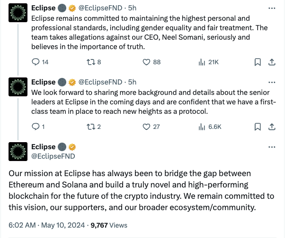Bookmark the first Eclipse tweet
Screen dimensions: 285x238
pyautogui.click(x=258, y=62)
